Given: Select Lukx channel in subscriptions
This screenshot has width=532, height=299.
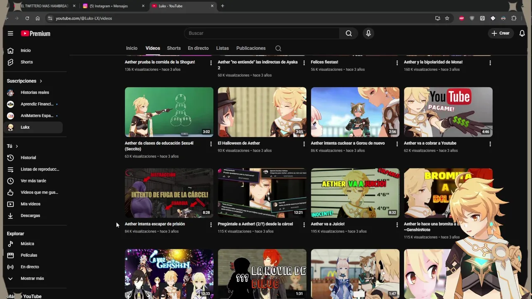Looking at the screenshot, I should pos(33,127).
